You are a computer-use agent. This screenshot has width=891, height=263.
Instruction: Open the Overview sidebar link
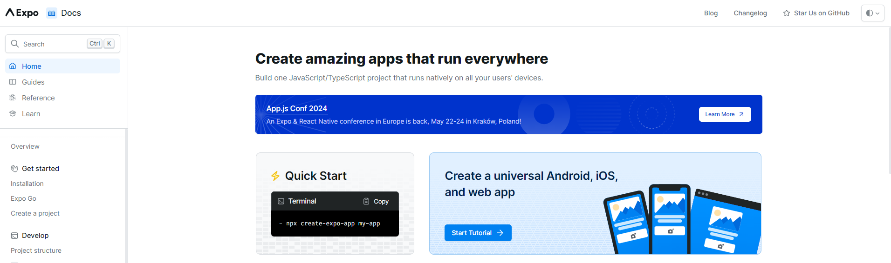25,146
